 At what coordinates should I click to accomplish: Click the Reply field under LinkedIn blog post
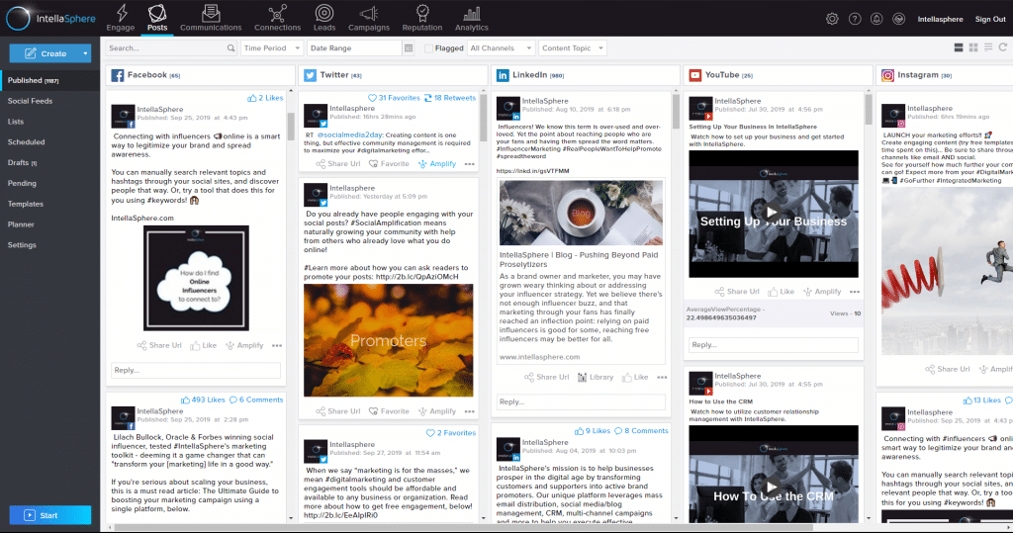click(581, 401)
